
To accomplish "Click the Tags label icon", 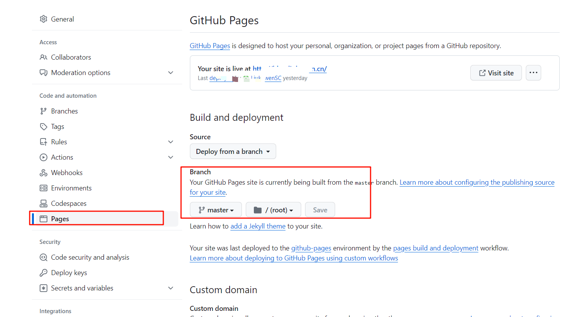I will (44, 127).
